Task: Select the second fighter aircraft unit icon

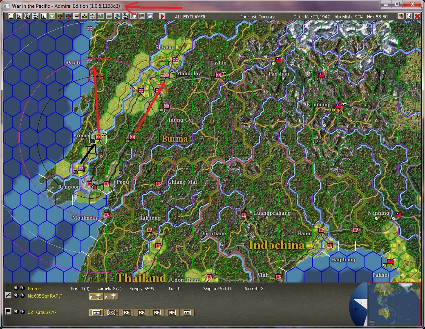Action: tap(112, 296)
